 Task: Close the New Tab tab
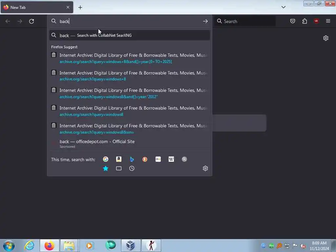pyautogui.click(x=68, y=7)
